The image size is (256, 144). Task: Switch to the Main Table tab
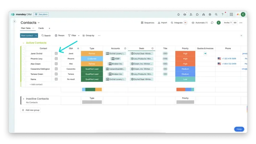tap(26, 28)
